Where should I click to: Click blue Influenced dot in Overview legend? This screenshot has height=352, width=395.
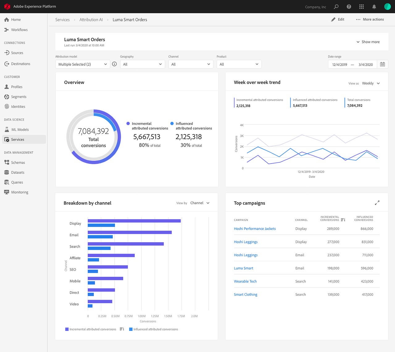(x=172, y=124)
